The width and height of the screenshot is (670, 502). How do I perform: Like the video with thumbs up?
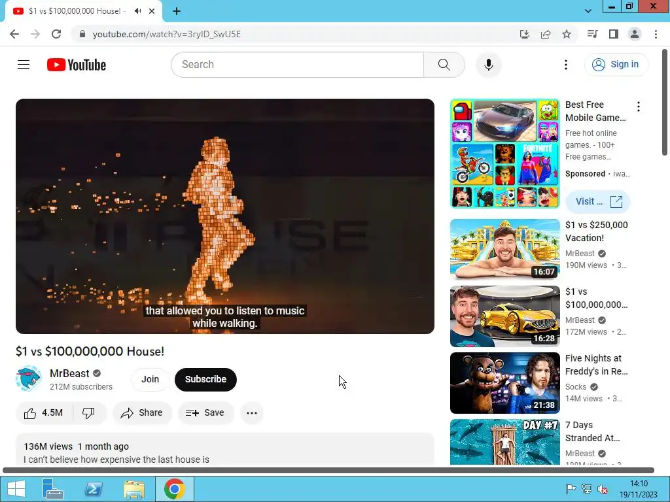pos(44,413)
